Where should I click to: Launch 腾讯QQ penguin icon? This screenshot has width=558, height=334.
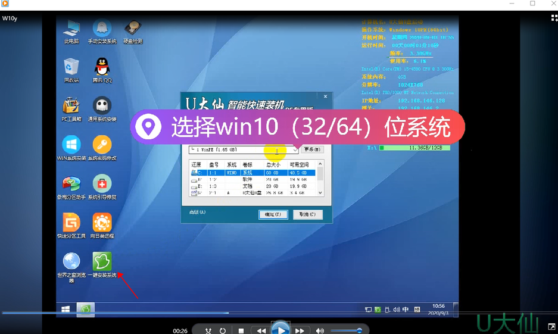click(x=102, y=71)
